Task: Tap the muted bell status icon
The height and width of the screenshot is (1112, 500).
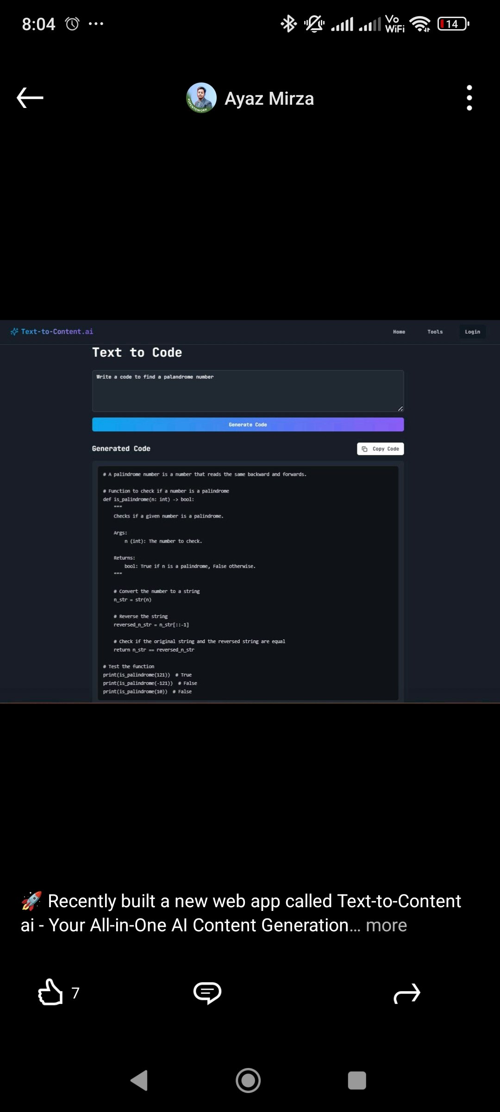Action: (314, 24)
